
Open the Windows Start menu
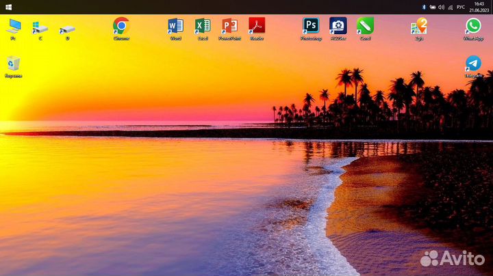point(8,7)
